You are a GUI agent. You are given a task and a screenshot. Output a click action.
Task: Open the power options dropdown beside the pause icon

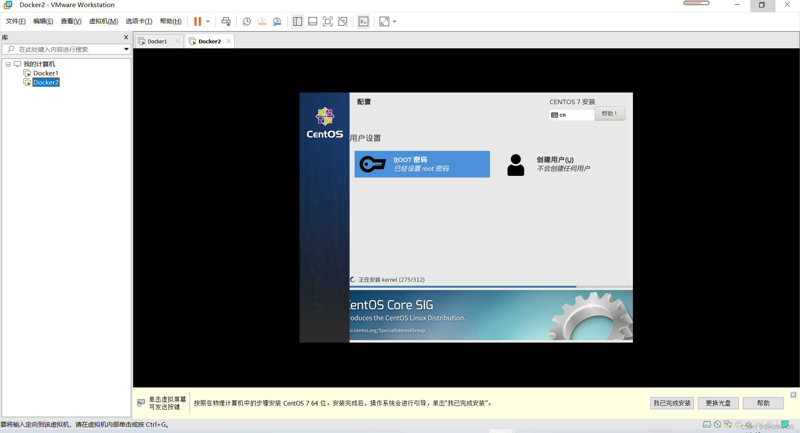click(208, 22)
